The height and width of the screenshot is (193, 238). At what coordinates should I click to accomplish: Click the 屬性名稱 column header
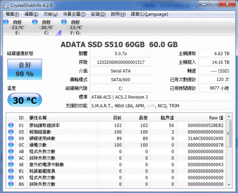point(62,118)
